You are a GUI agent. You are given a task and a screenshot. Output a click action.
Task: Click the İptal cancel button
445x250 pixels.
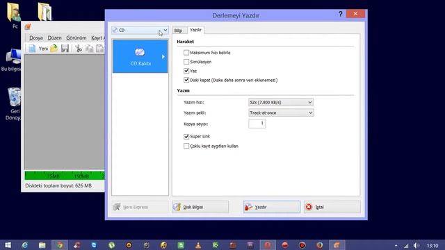[x=332, y=207]
